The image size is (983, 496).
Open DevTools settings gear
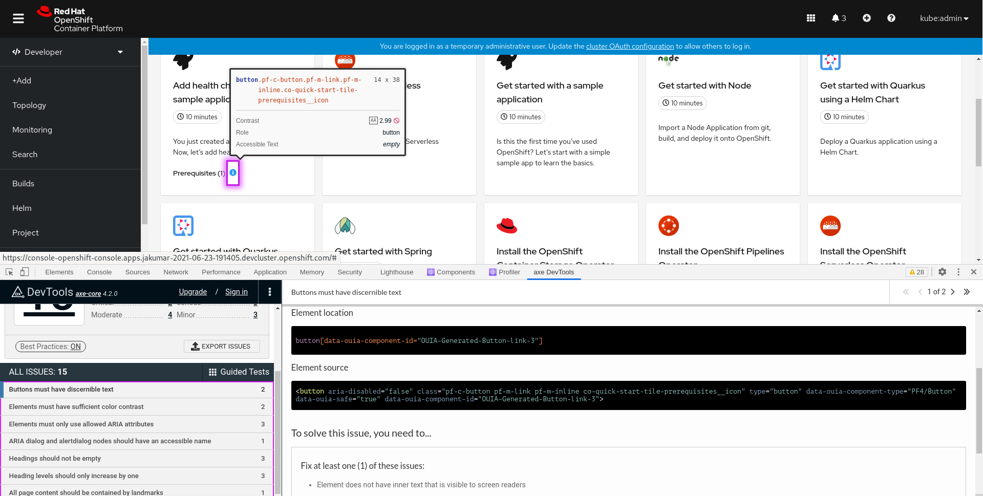pyautogui.click(x=943, y=272)
